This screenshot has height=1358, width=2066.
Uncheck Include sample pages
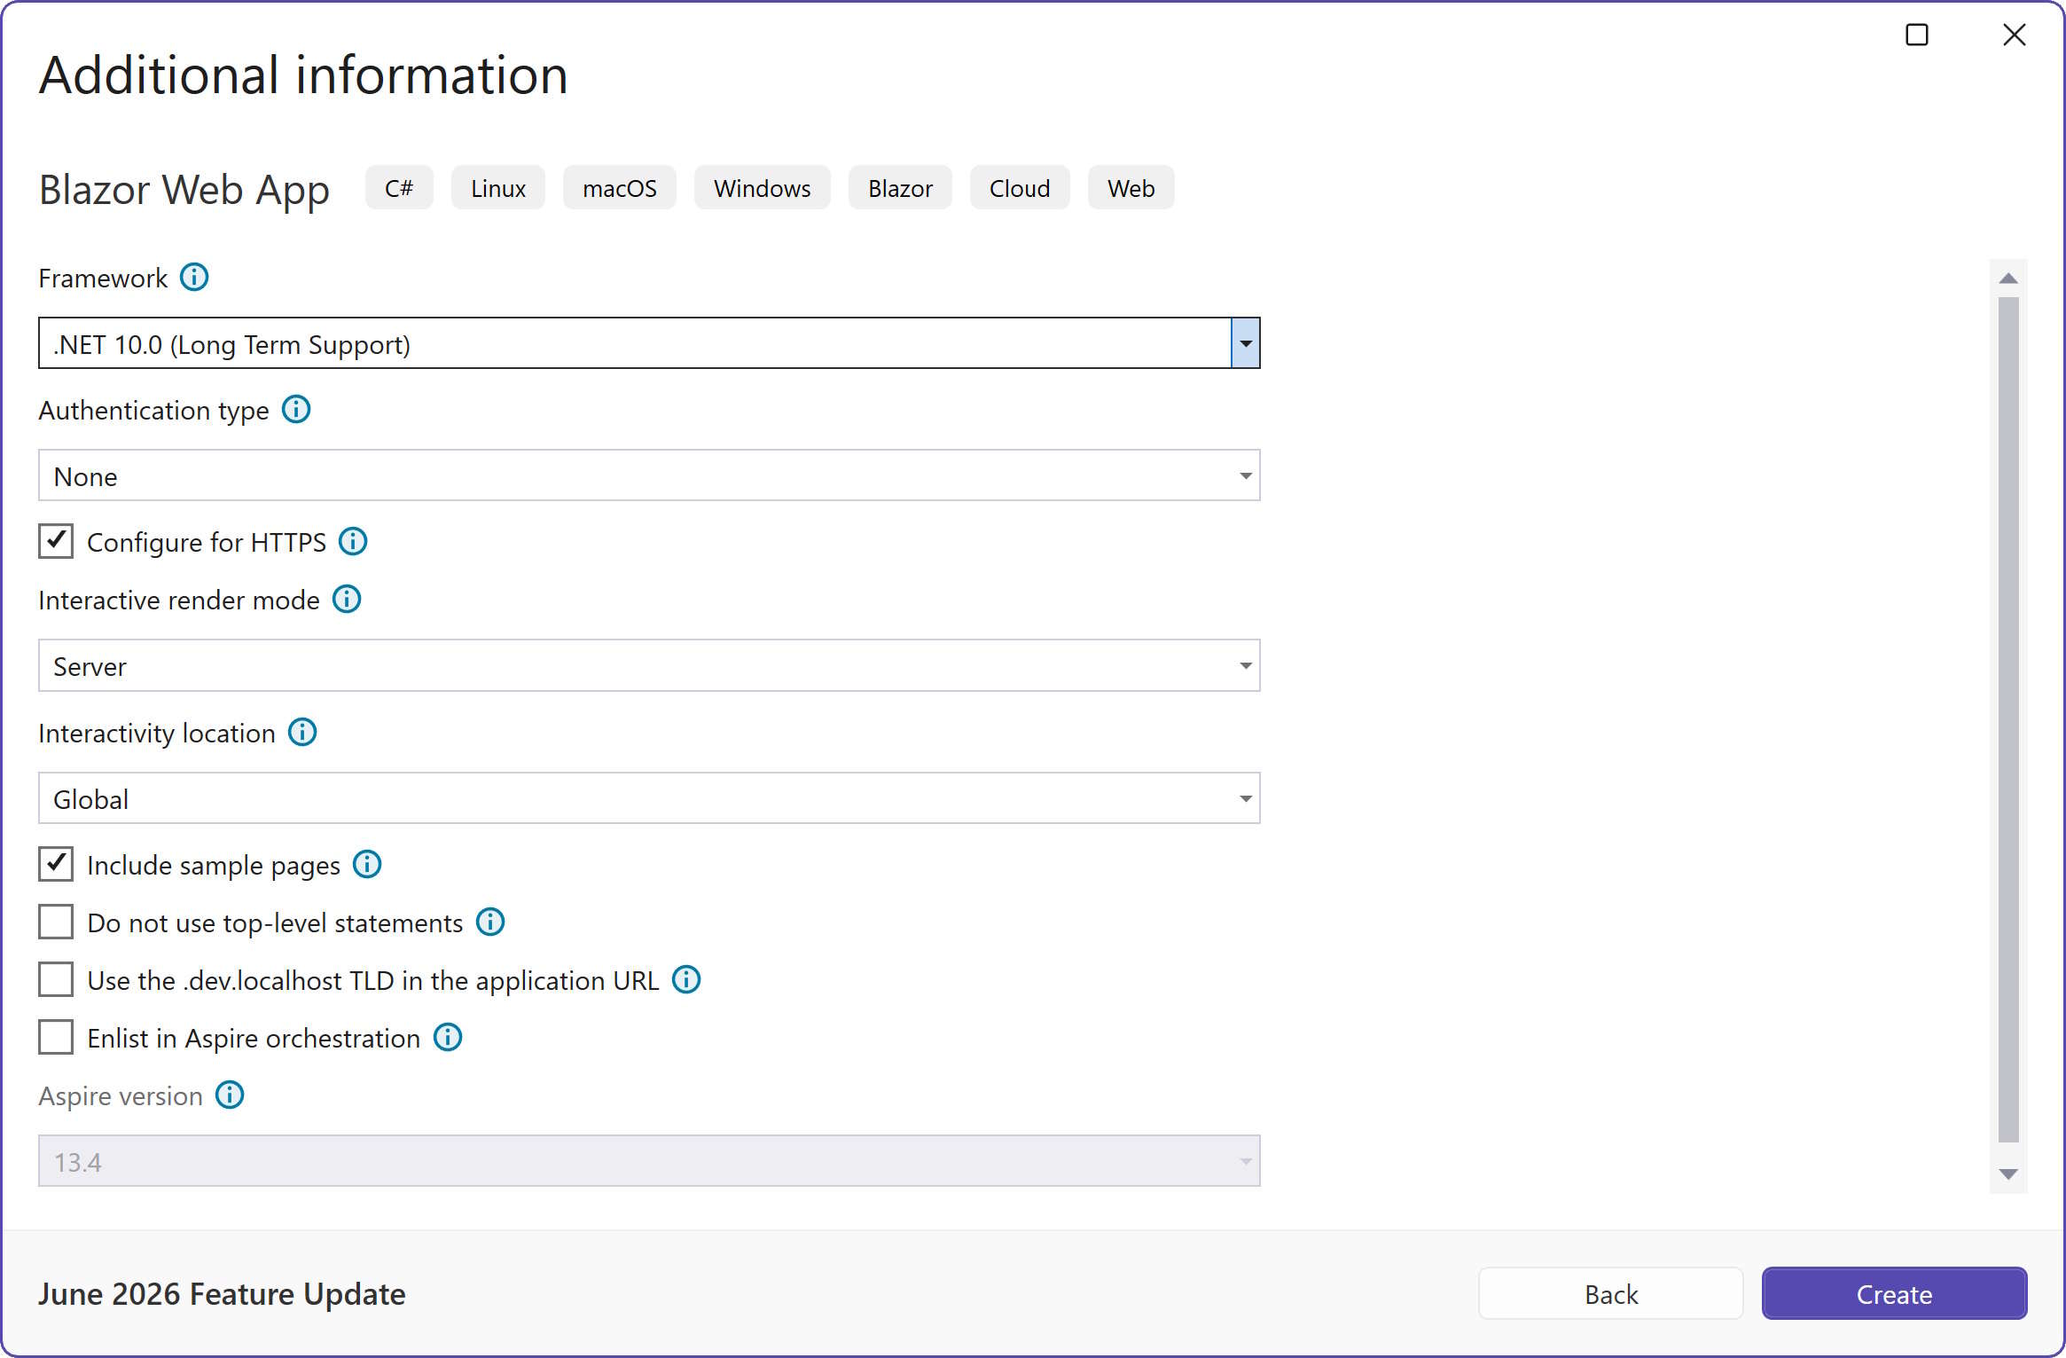coord(56,864)
